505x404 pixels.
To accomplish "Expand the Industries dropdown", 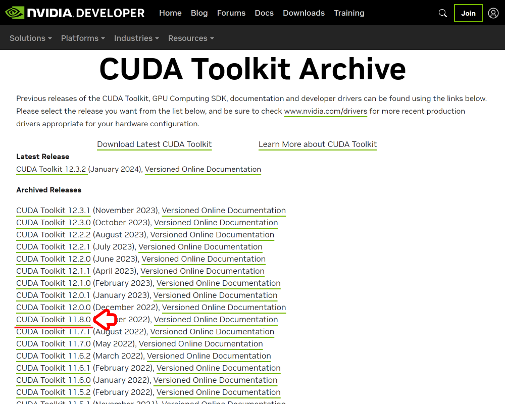I will (136, 38).
